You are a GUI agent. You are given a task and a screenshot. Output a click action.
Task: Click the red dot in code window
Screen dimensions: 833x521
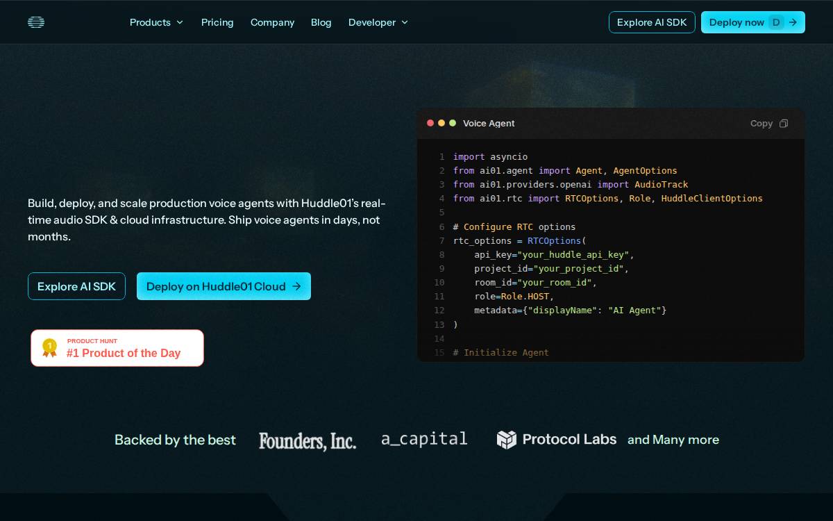[430, 123]
